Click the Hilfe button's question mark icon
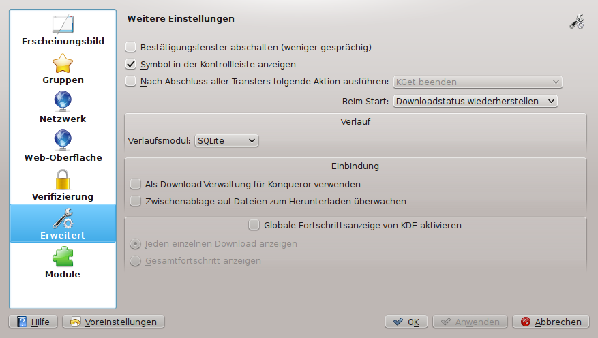The width and height of the screenshot is (598, 338). click(x=22, y=322)
